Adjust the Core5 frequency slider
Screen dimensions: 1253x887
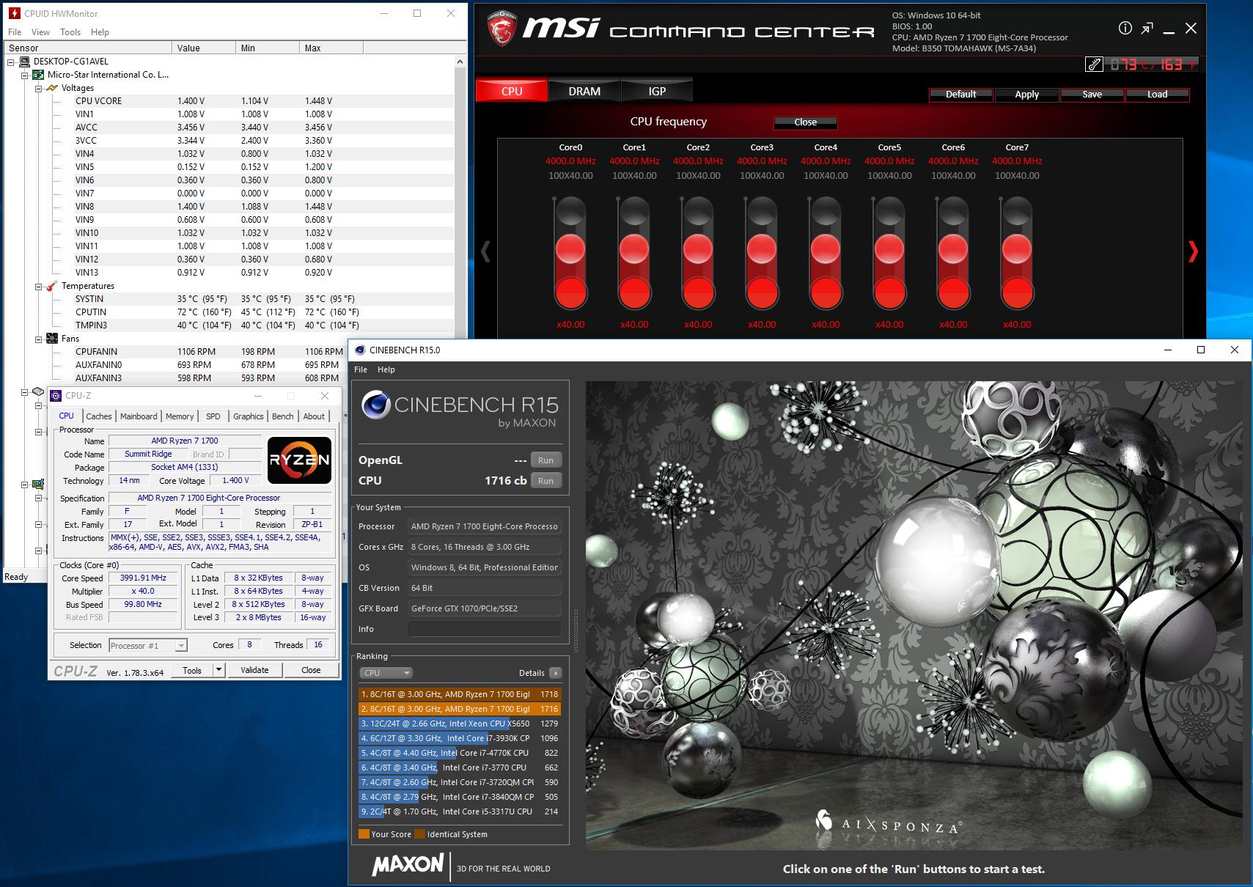[889, 251]
